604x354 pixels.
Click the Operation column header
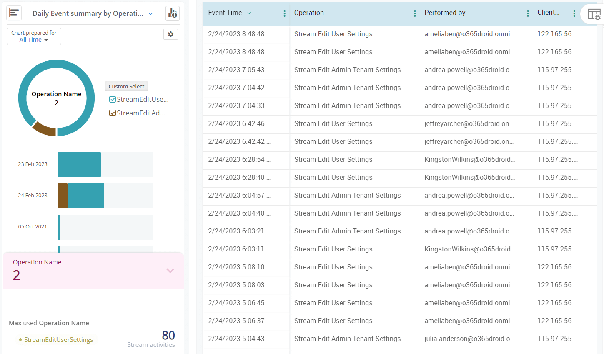pos(309,13)
